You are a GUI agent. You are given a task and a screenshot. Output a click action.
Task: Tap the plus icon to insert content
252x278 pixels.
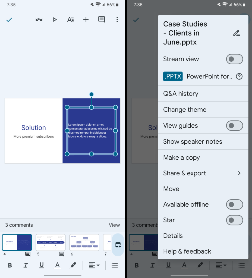[x=86, y=20]
